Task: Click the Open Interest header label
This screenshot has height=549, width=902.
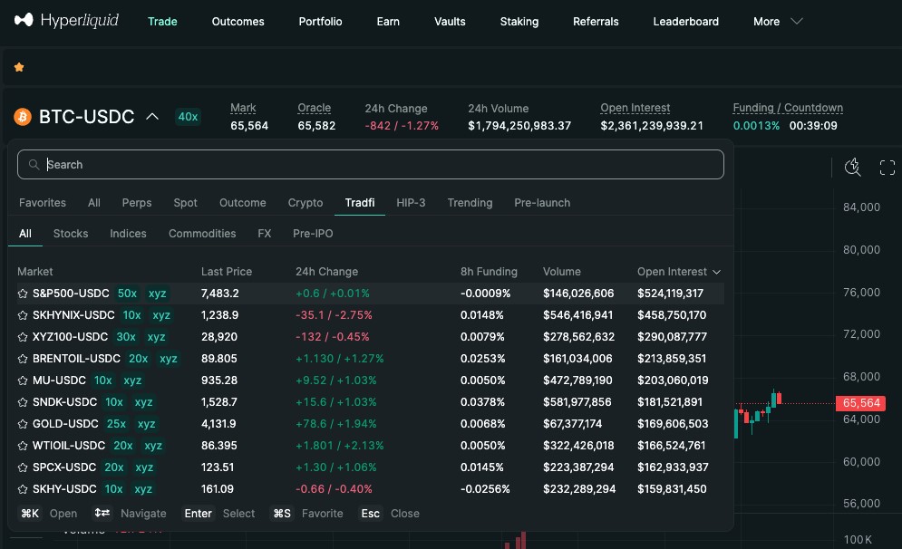Action: point(635,108)
